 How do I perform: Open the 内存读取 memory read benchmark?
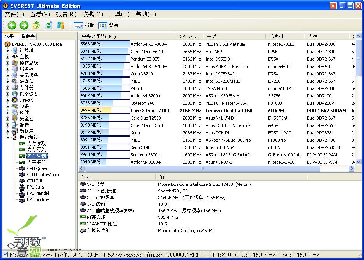click(x=37, y=144)
